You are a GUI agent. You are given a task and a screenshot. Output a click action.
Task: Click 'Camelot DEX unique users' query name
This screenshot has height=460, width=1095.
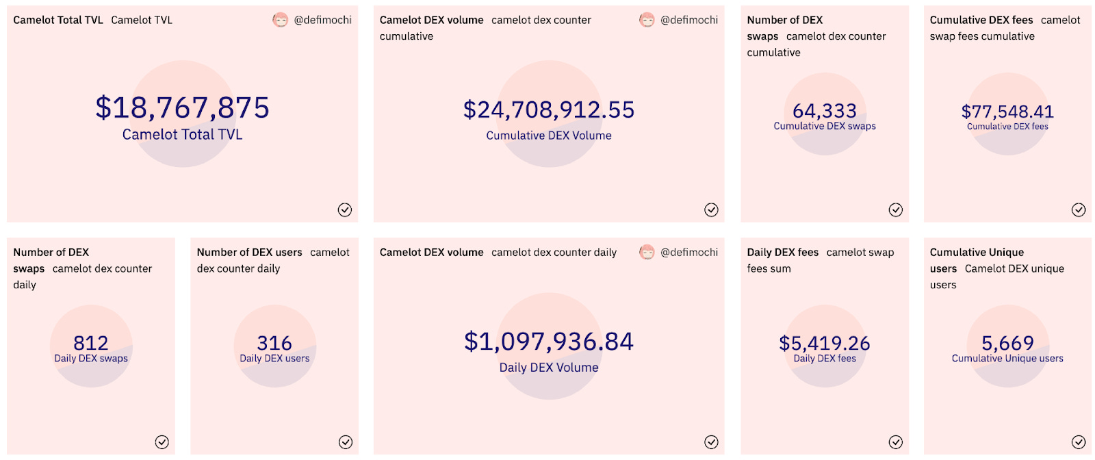pos(997,277)
